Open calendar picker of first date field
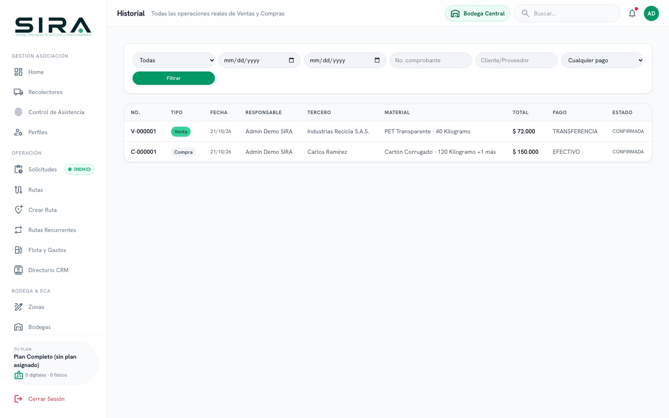669x418 pixels. 291,60
